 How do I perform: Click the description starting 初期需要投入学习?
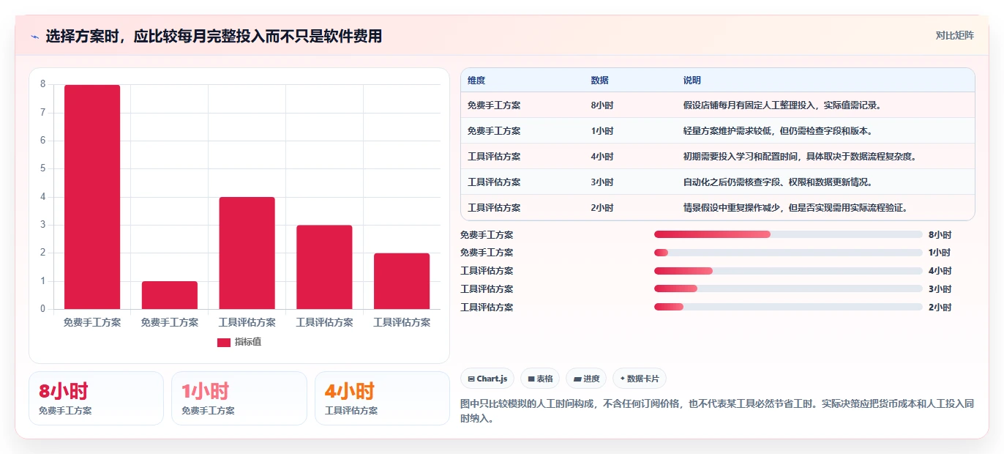[800, 157]
